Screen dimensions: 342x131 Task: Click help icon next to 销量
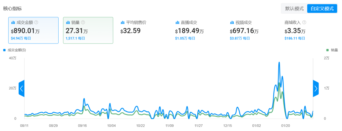(83, 22)
